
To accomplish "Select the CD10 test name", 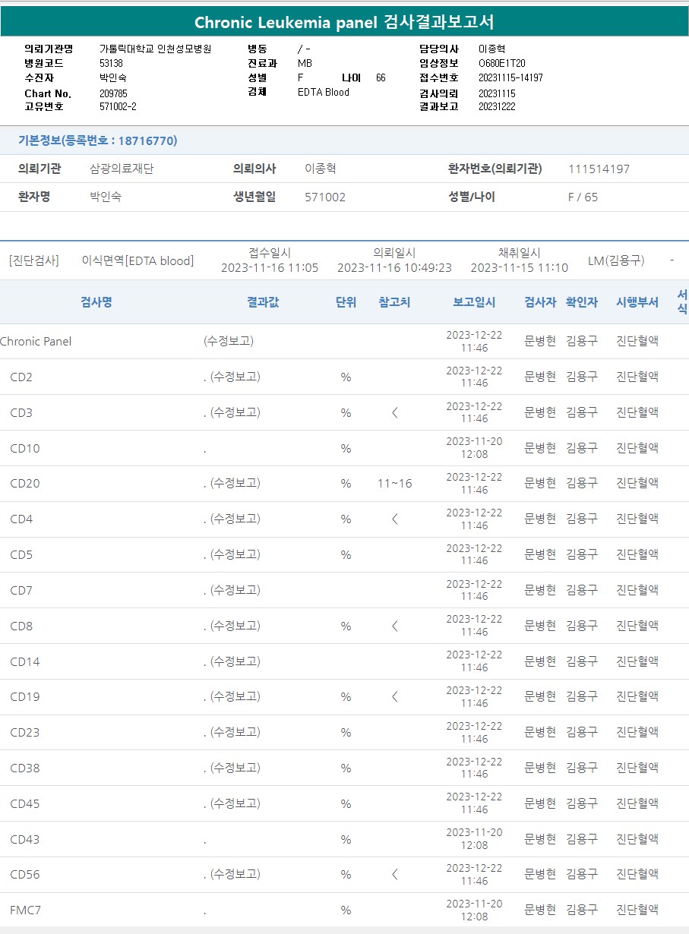I will 25,448.
